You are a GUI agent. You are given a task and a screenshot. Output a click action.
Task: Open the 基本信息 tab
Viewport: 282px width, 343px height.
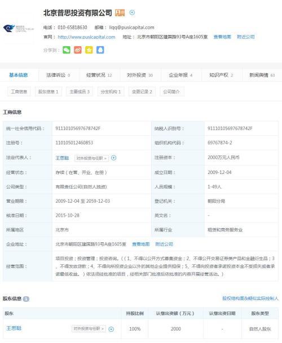point(19,75)
